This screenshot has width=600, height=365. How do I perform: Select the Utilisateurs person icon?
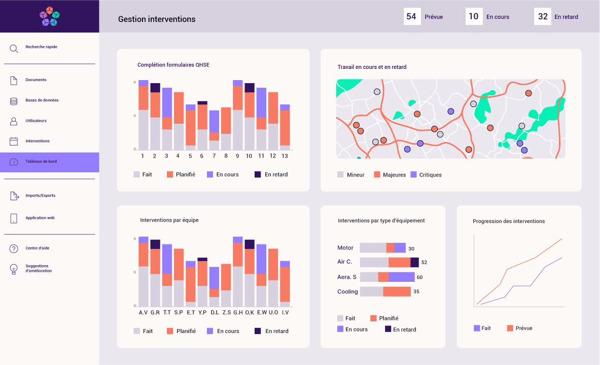click(14, 121)
